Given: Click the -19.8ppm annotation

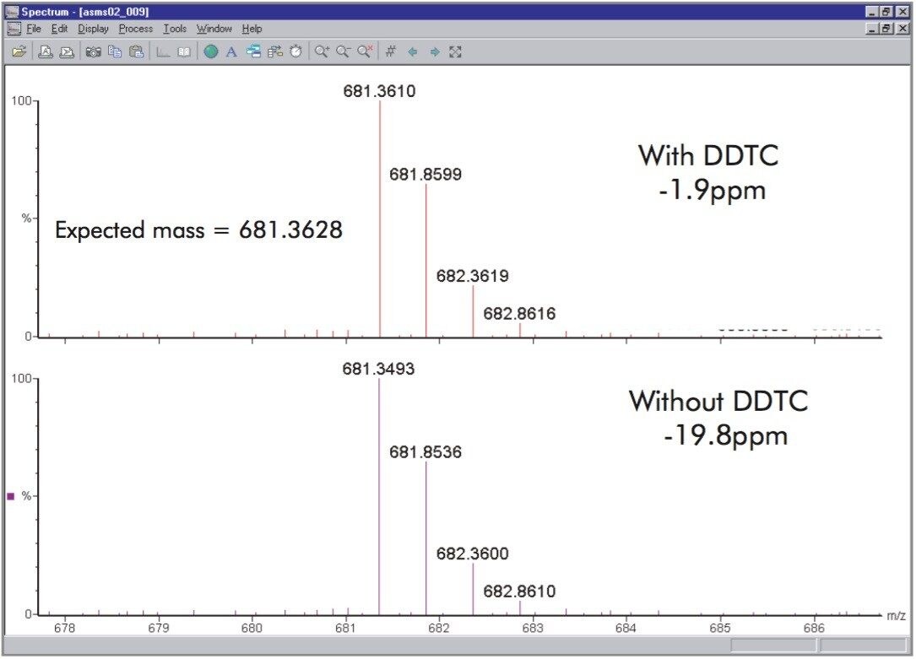Looking at the screenshot, I should (725, 436).
